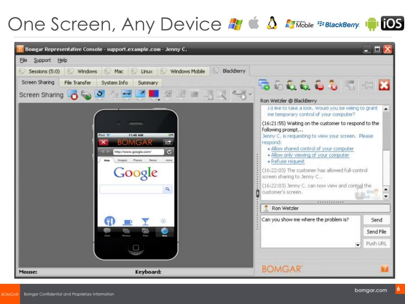This screenshot has width=405, height=304.
Task: Switch to the Windows session tab
Action: click(x=83, y=71)
